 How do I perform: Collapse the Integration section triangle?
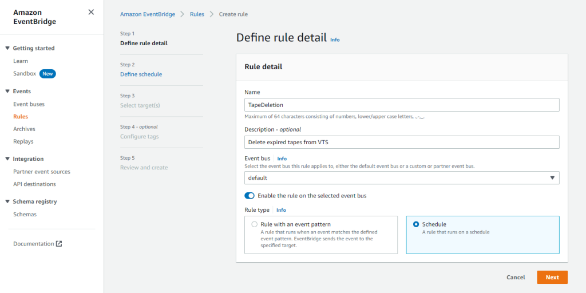pos(7,159)
